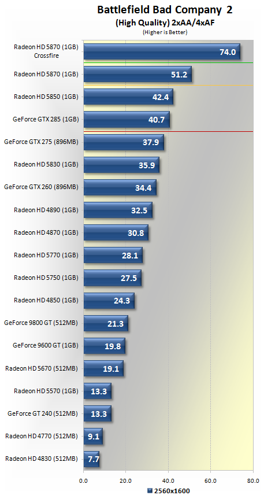Image resolution: width=264 pixels, height=499 pixels.
Task: Click the 'Battlefield Bad Company 2' chart title
Action: click(165, 10)
